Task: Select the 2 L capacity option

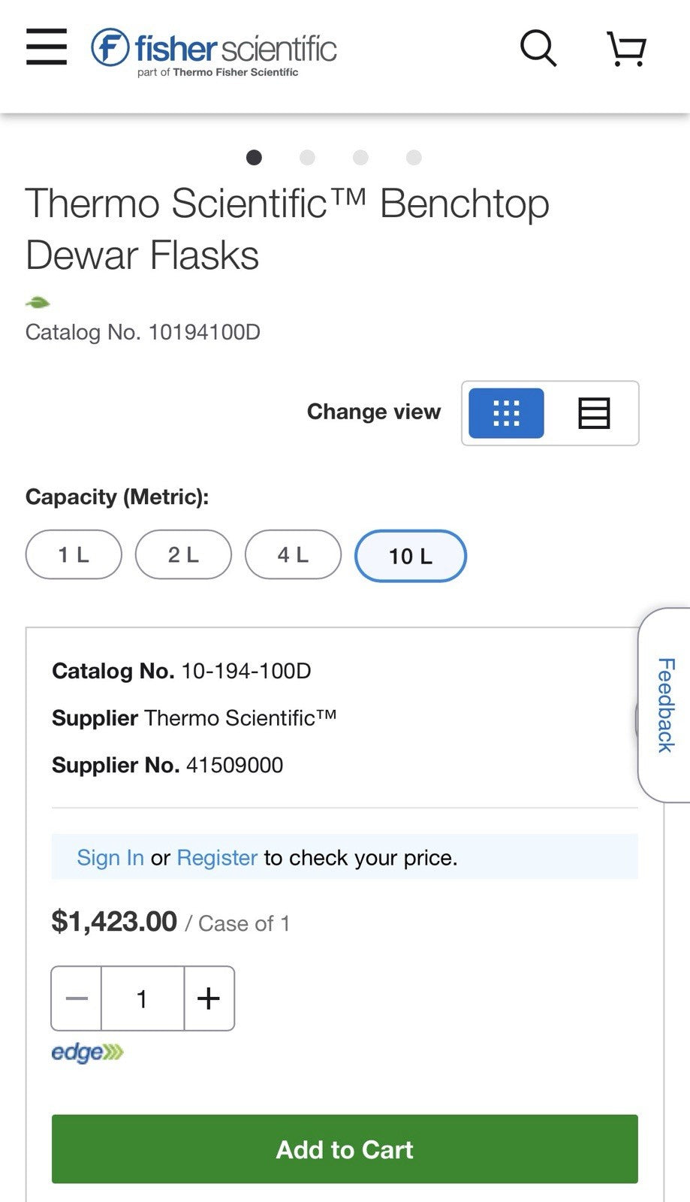Action: click(x=183, y=554)
